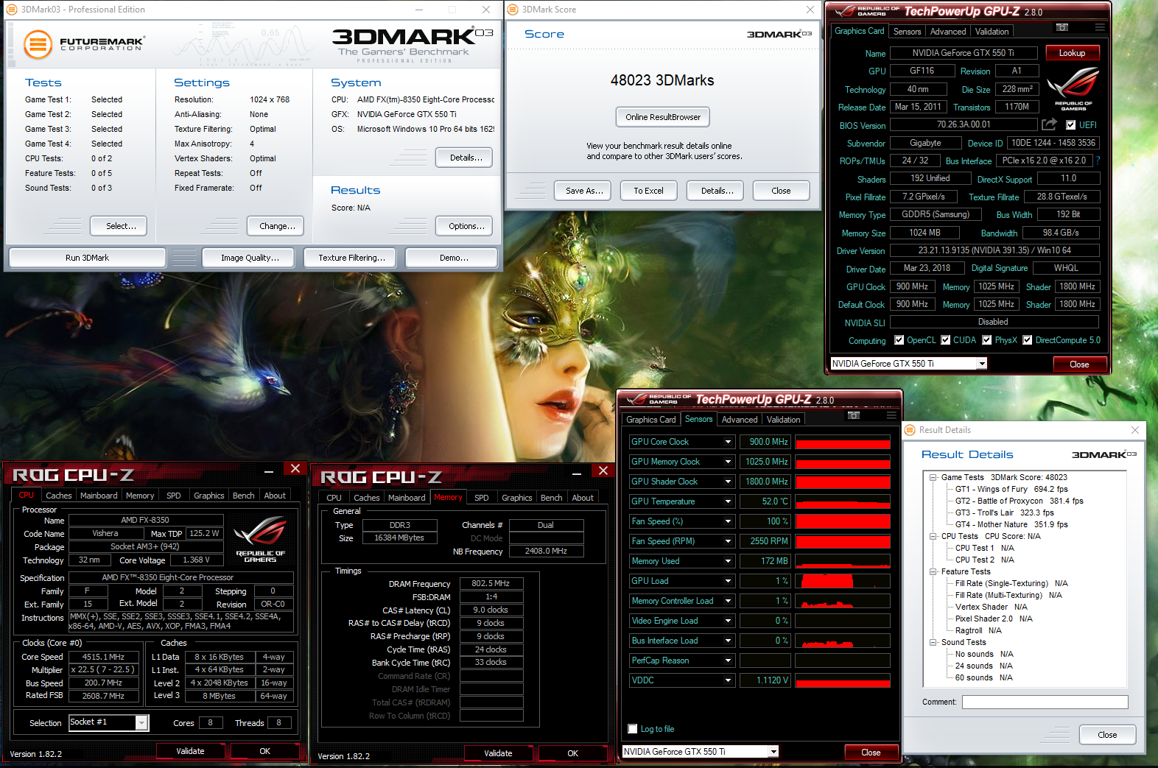Toggle the PhysX checkbox
The width and height of the screenshot is (1158, 768).
point(986,340)
